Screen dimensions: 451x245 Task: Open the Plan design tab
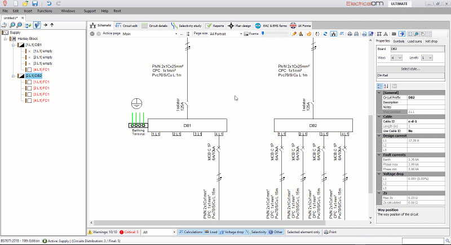click(240, 26)
